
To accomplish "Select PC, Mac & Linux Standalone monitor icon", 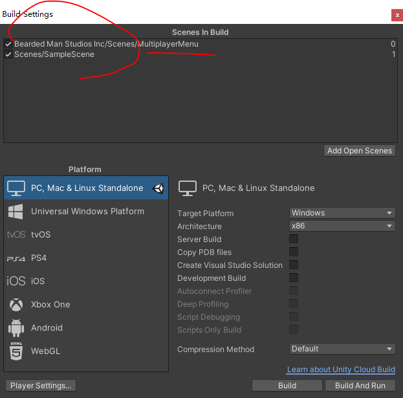I will (x=16, y=188).
